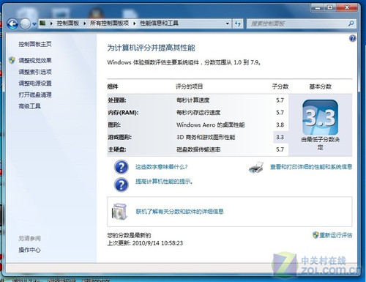Maximize the window

(x=330, y=8)
